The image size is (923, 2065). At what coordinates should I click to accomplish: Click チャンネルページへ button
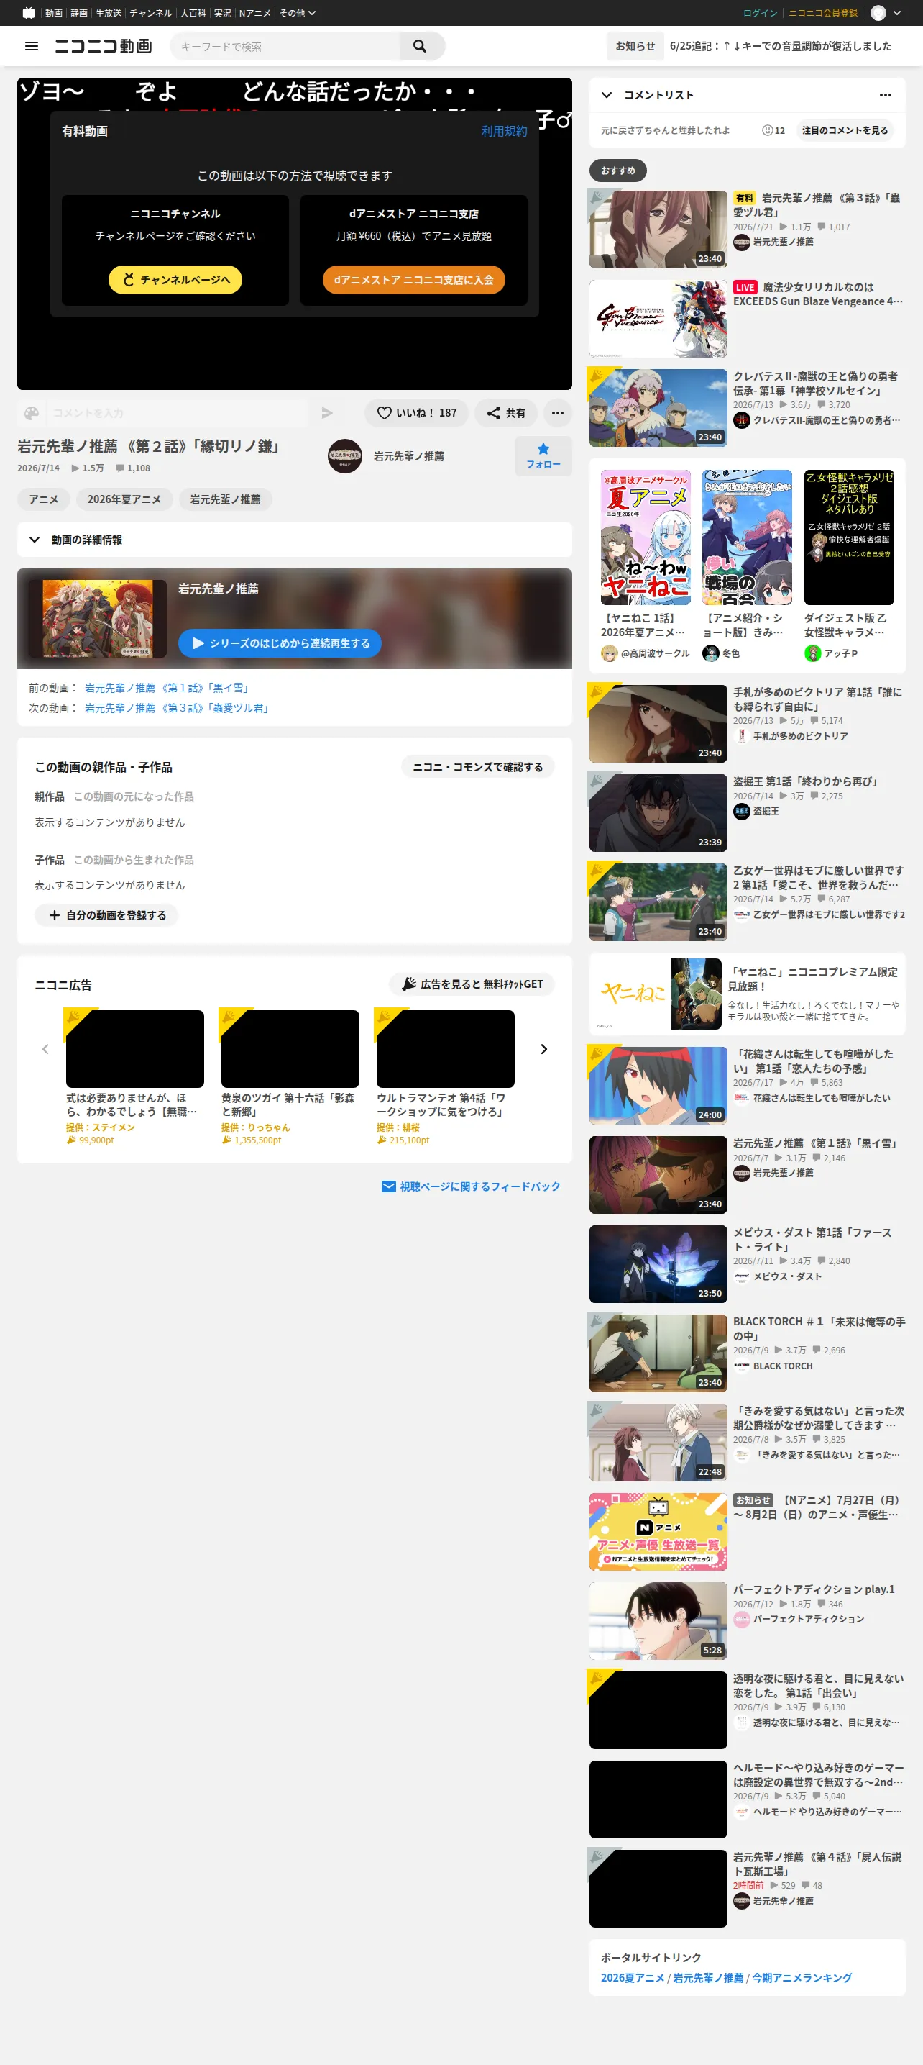point(175,280)
